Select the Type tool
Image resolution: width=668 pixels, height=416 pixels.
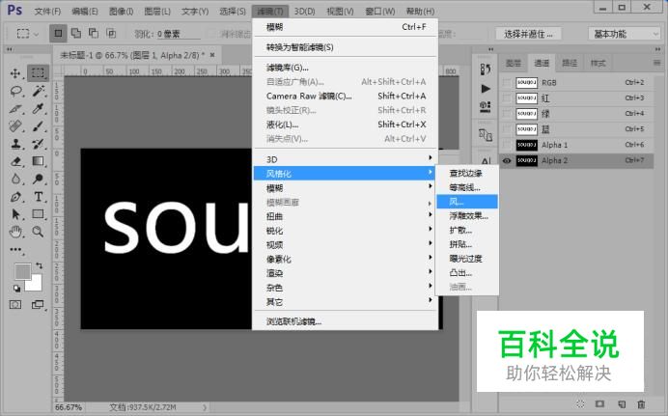pyautogui.click(x=38, y=197)
